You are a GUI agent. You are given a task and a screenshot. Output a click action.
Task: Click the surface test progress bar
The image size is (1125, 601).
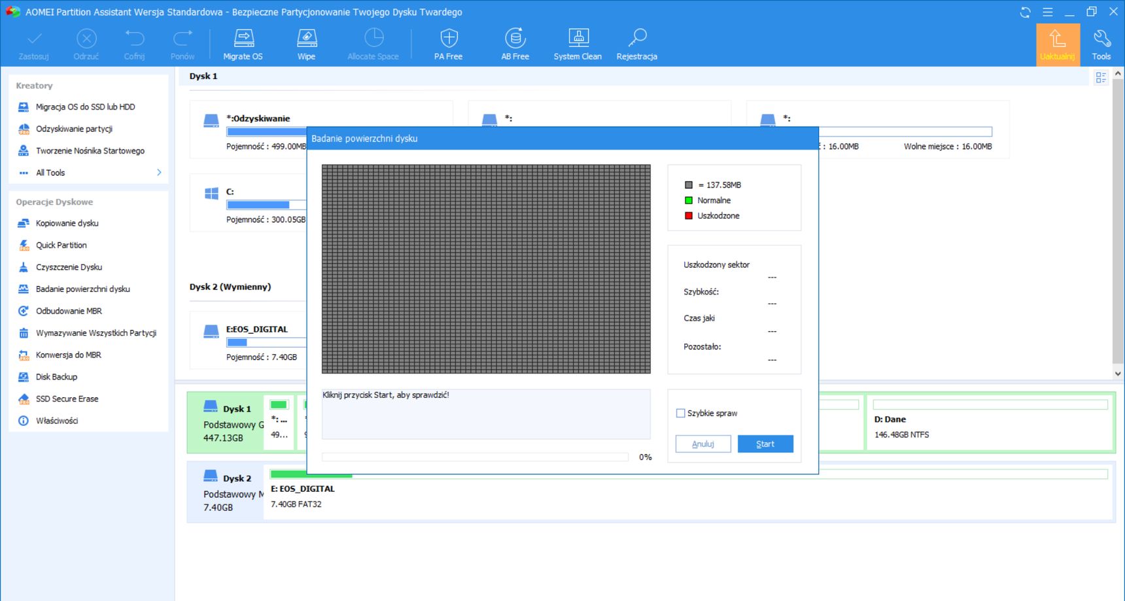(x=475, y=457)
